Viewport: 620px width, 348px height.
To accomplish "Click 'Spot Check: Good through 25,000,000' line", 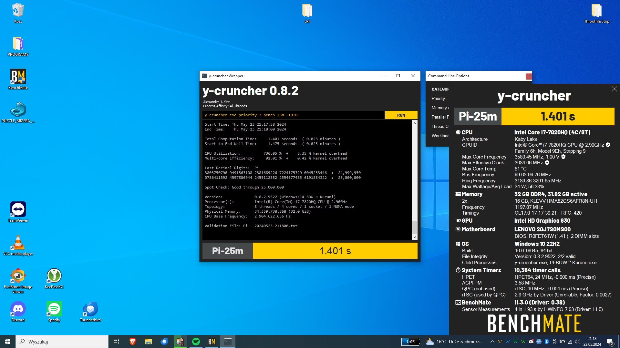I will 244,187.
